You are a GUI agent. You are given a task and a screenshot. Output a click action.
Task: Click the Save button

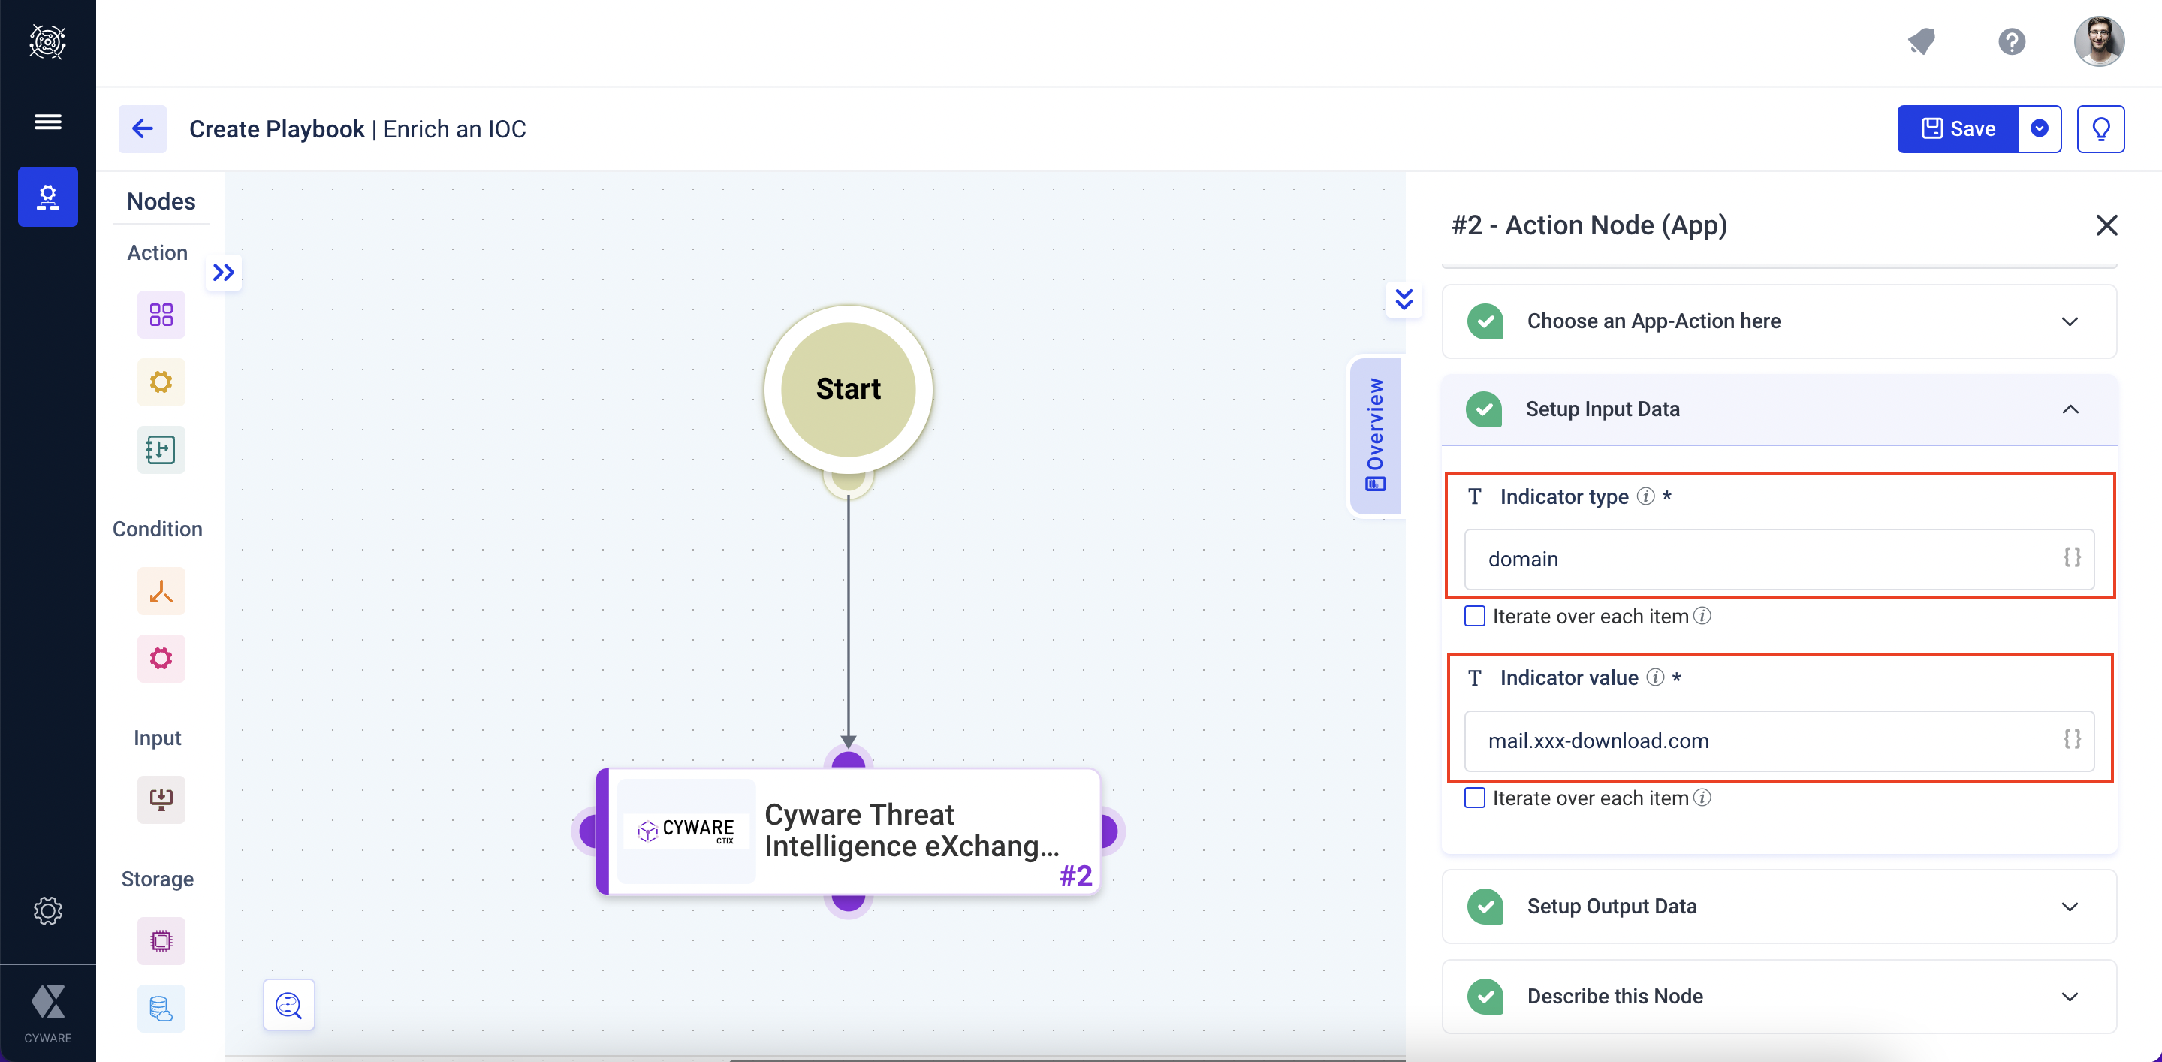[x=1958, y=128]
